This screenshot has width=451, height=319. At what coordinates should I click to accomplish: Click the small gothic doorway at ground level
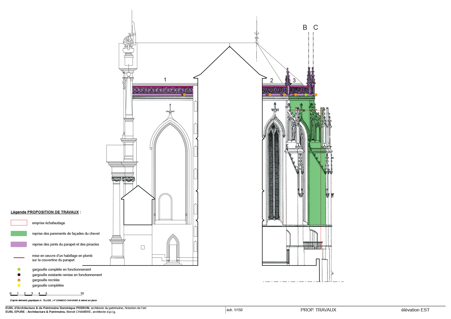pyautogui.click(x=173, y=249)
